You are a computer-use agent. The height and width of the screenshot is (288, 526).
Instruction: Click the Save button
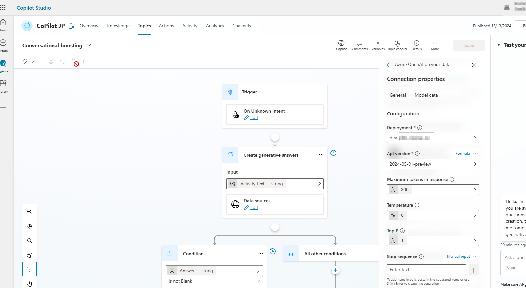pos(469,45)
